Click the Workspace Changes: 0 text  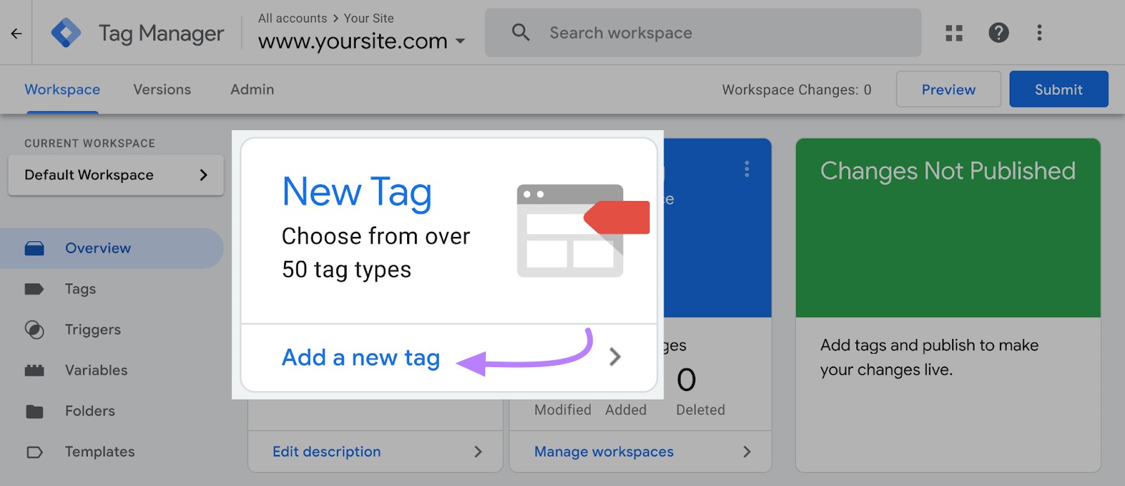(797, 90)
